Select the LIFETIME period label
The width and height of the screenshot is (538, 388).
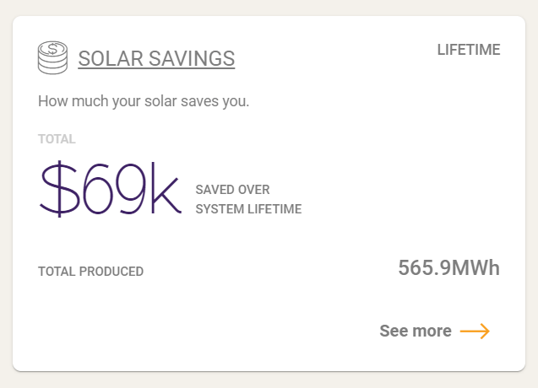click(469, 50)
